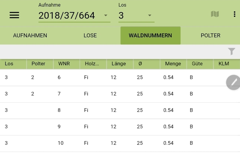The width and height of the screenshot is (240, 158).
Task: Switch to the Aufnahmen tab
Action: (x=30, y=36)
